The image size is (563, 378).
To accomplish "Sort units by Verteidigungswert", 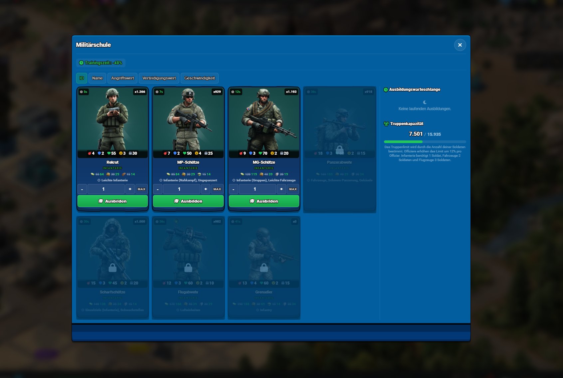I will click(159, 78).
